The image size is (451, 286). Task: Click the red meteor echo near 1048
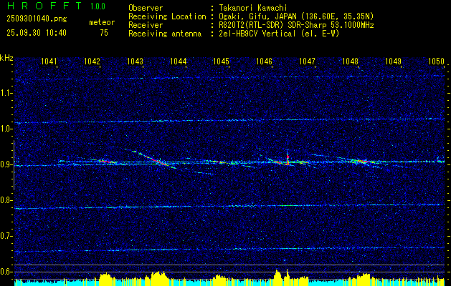(x=363, y=162)
